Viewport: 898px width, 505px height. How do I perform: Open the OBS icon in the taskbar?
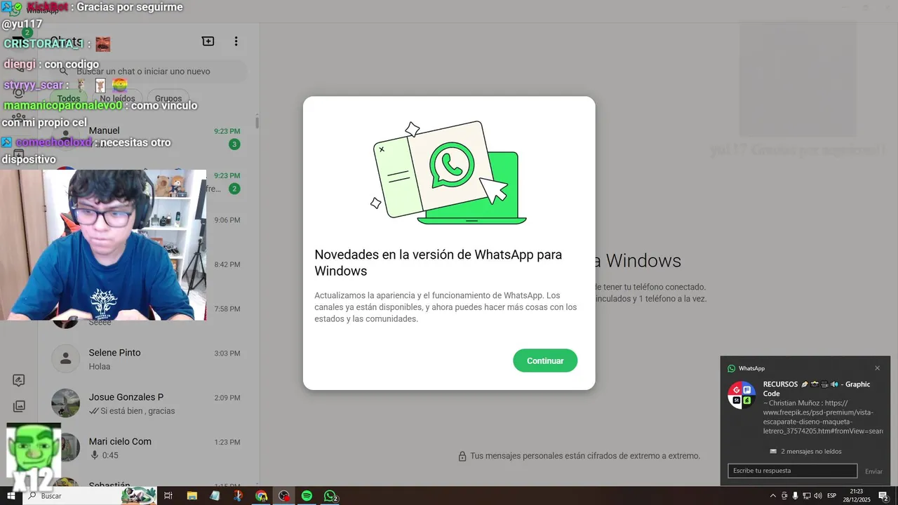click(x=284, y=496)
